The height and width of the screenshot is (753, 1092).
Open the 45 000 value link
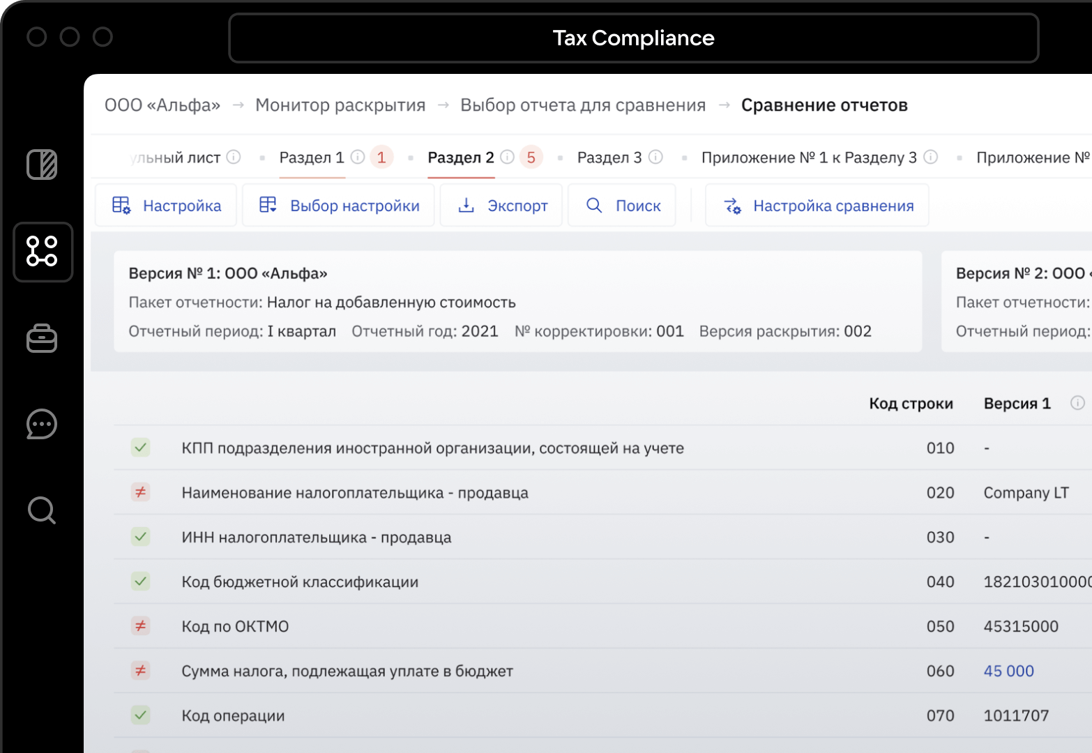click(x=1008, y=671)
